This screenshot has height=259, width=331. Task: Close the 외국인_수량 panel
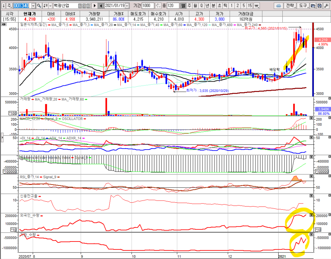click(330, 215)
